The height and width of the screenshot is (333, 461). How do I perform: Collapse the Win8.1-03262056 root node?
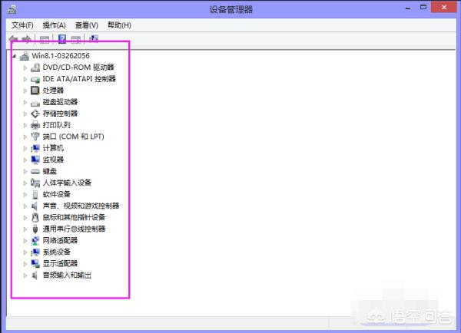click(15, 56)
